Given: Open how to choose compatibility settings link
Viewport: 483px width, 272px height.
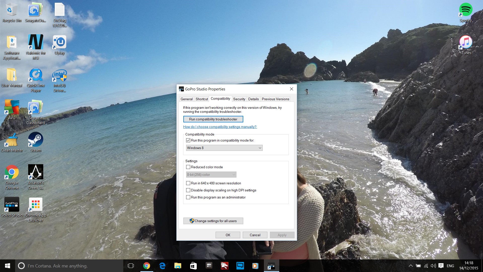Looking at the screenshot, I should click(x=220, y=127).
